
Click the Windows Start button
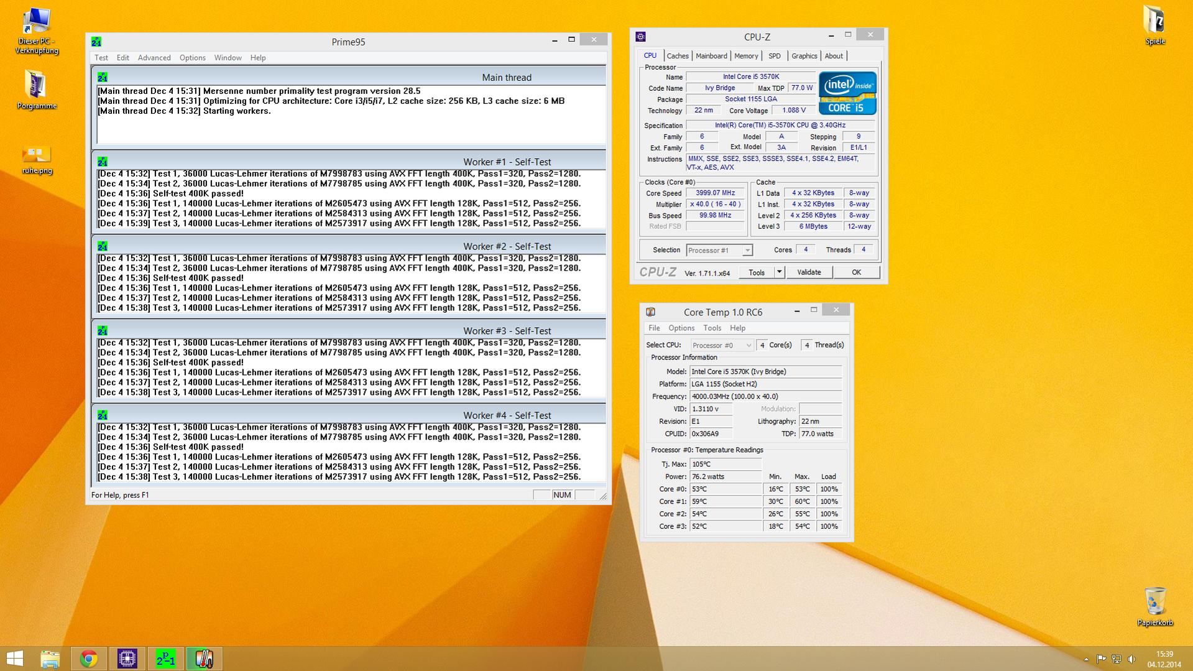pos(14,659)
